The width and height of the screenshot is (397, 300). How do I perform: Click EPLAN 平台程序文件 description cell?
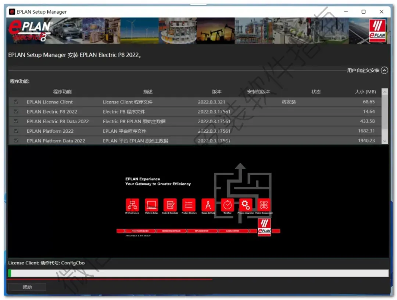point(125,131)
